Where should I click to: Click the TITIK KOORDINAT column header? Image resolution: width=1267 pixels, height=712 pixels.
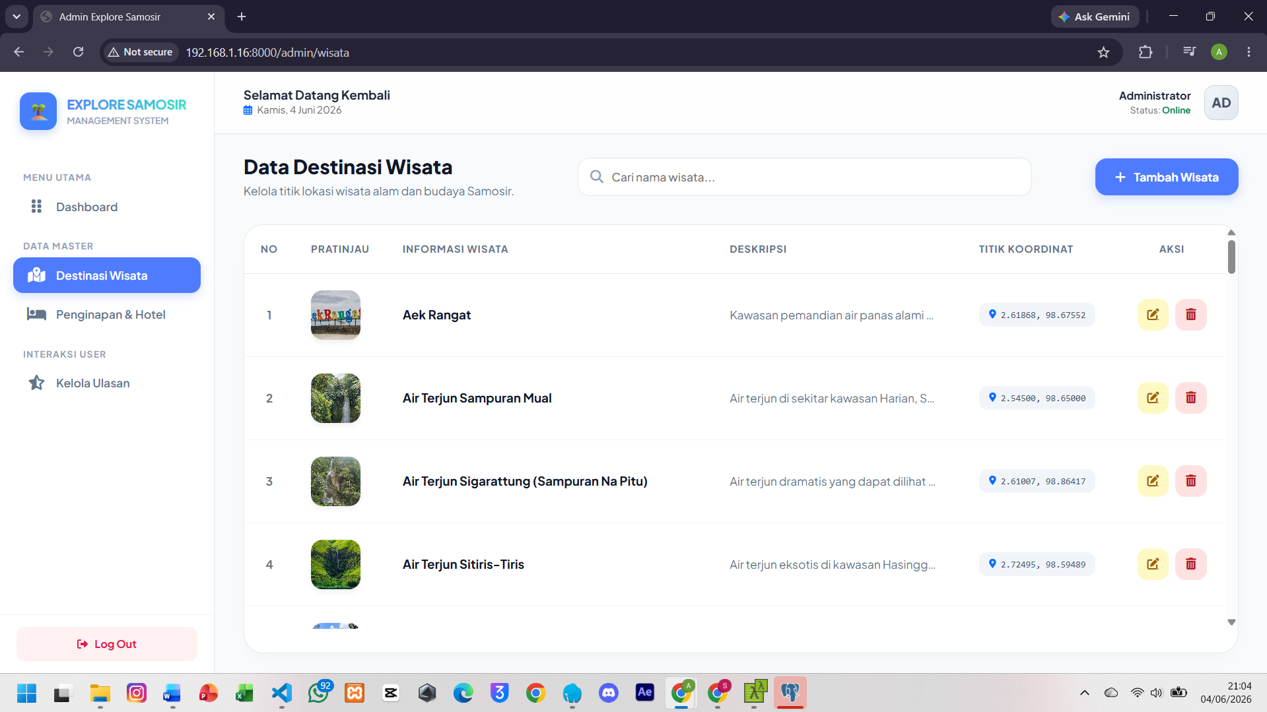click(x=1025, y=249)
